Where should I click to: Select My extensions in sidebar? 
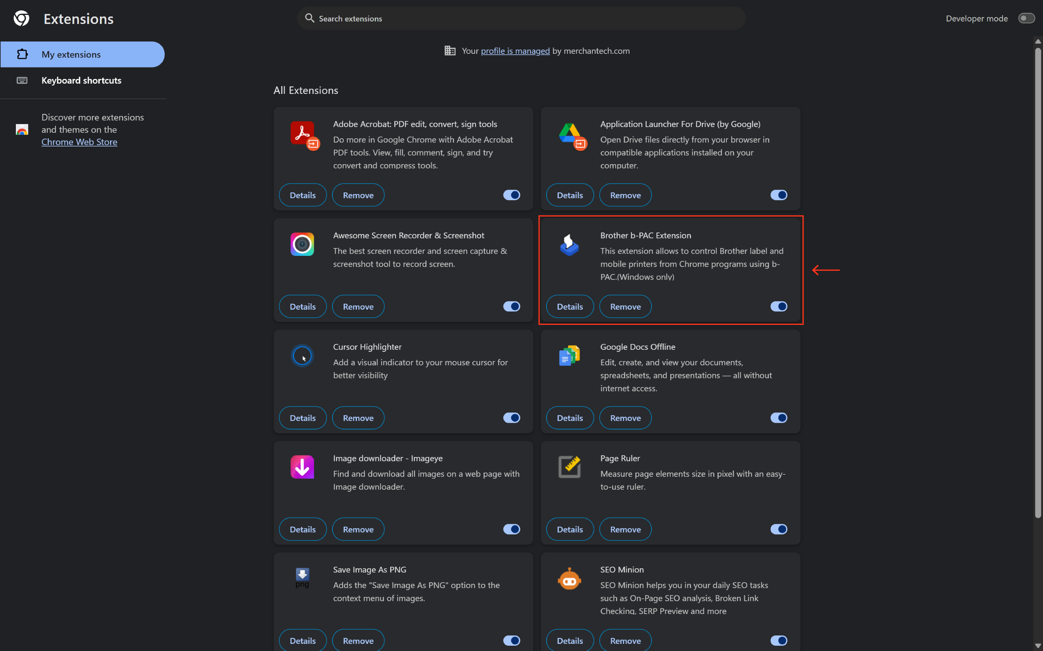(x=83, y=54)
